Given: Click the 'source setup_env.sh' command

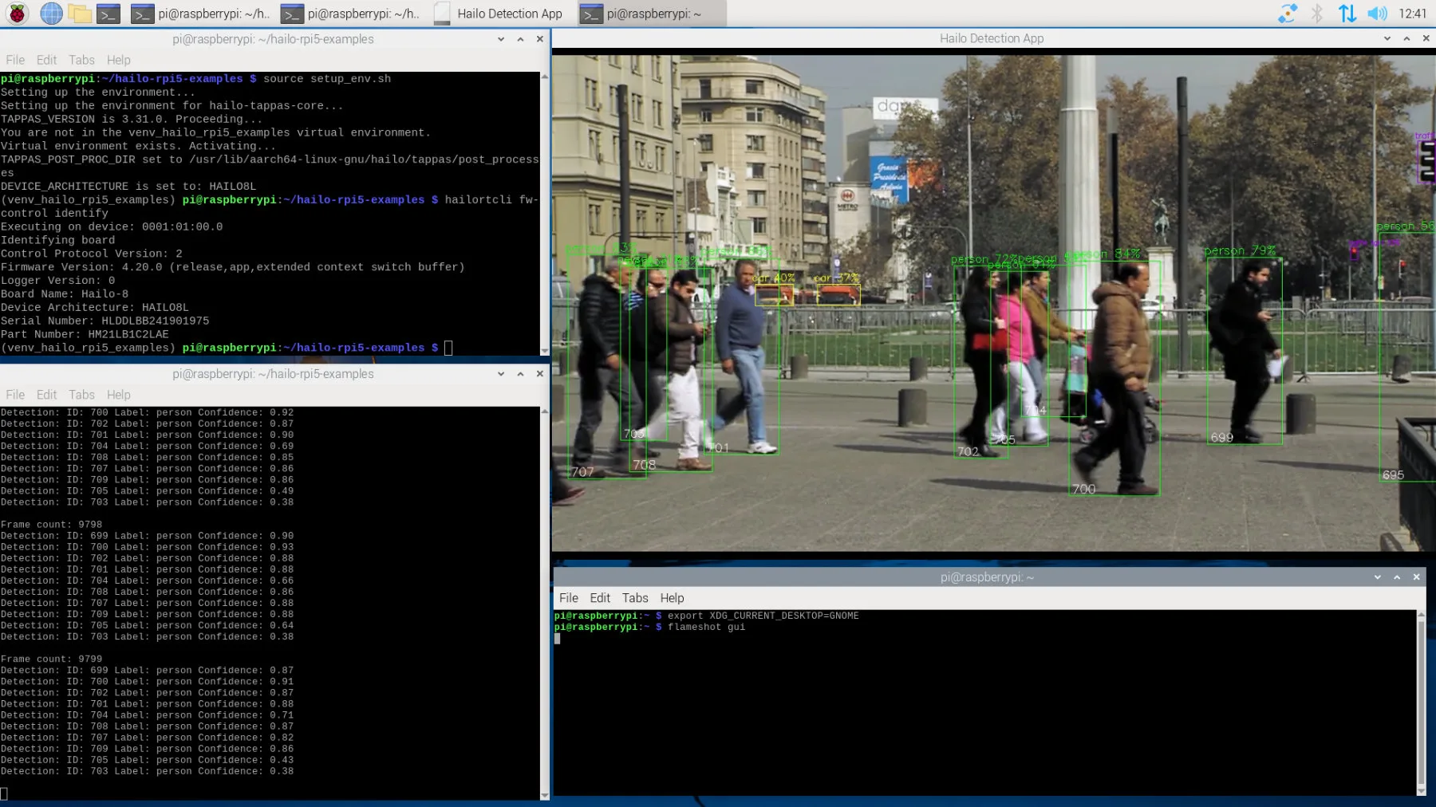Looking at the screenshot, I should point(327,79).
